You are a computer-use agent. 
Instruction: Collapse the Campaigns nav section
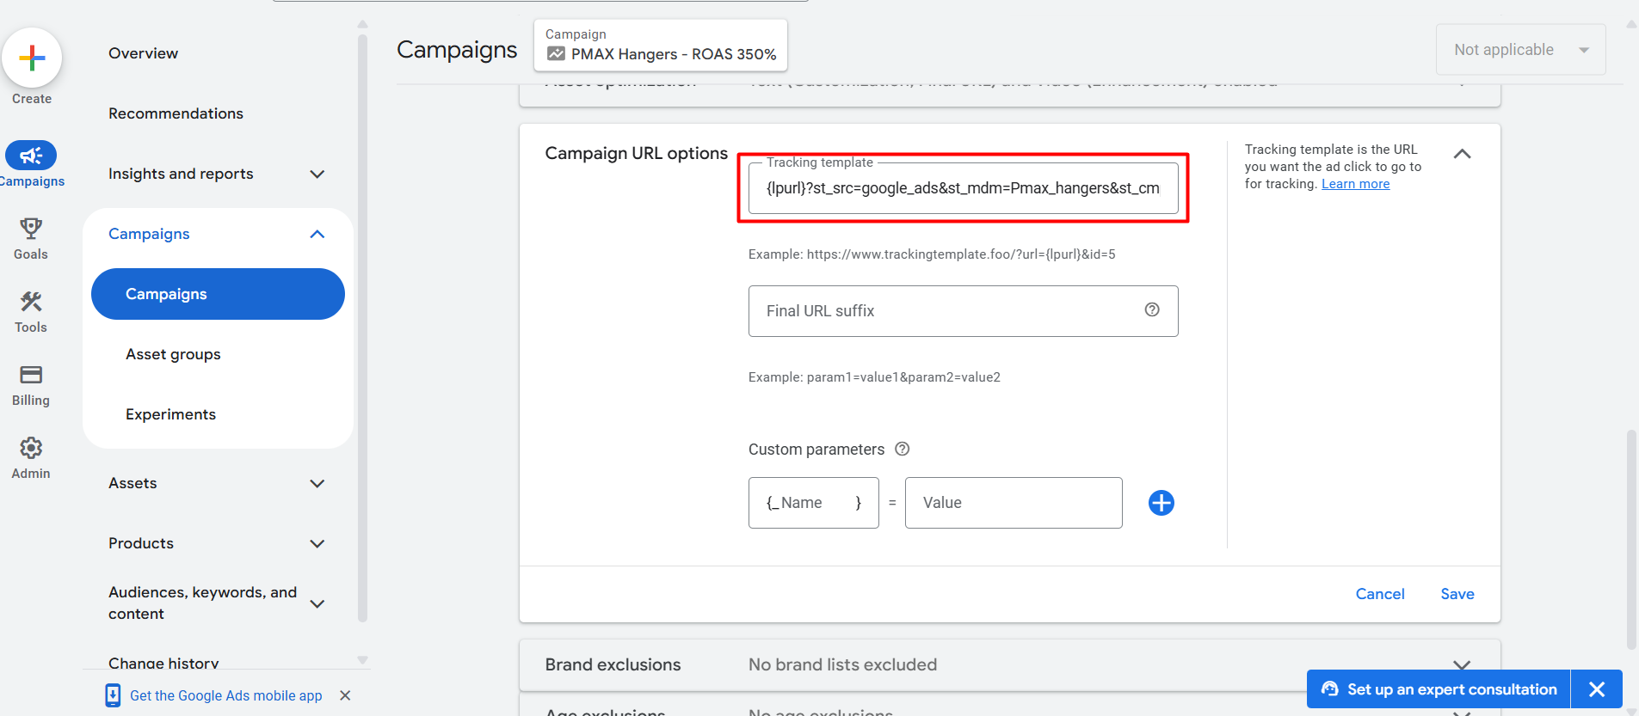coord(317,234)
